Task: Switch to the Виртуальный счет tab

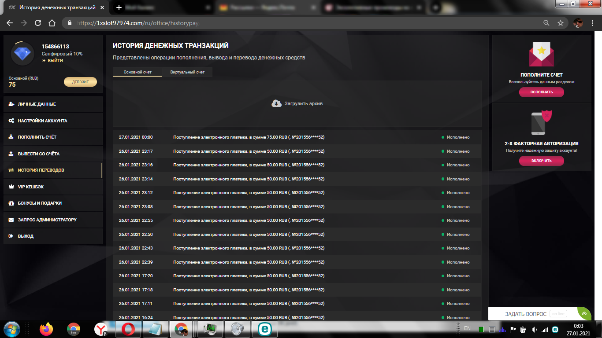Action: [x=187, y=72]
